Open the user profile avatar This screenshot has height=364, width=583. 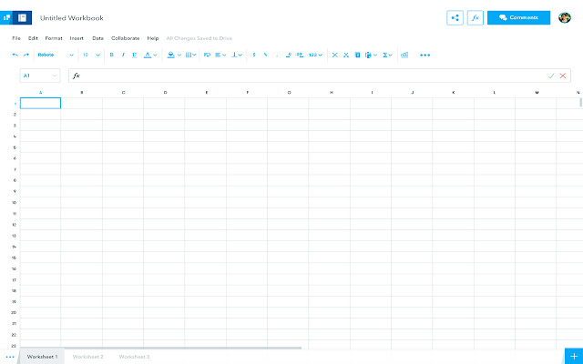[565, 17]
